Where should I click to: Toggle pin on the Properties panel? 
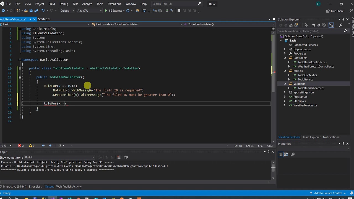[343, 144]
